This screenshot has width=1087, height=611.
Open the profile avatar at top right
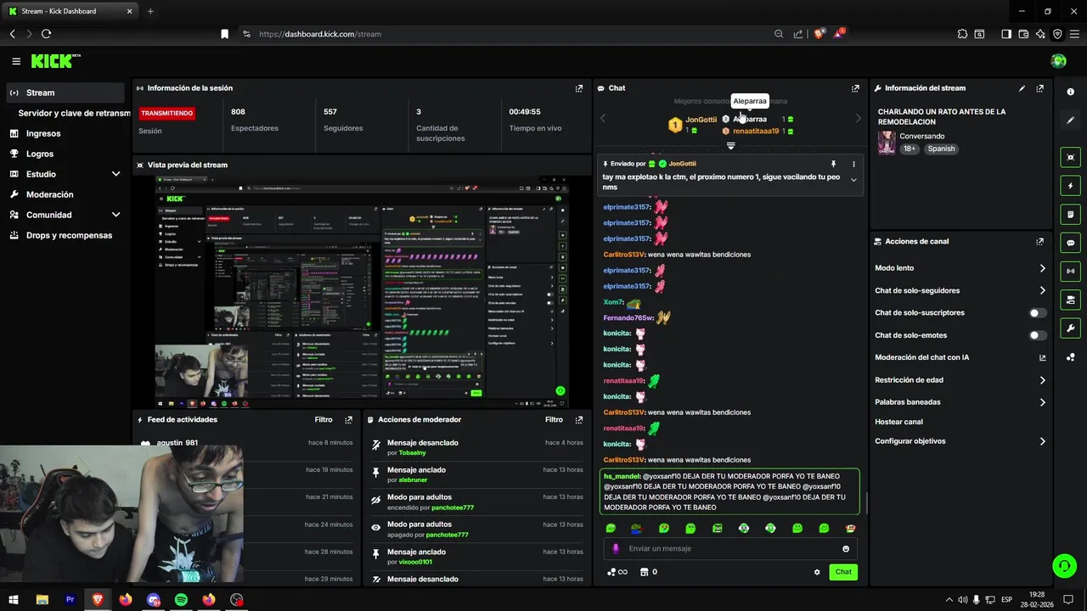pyautogui.click(x=1058, y=61)
